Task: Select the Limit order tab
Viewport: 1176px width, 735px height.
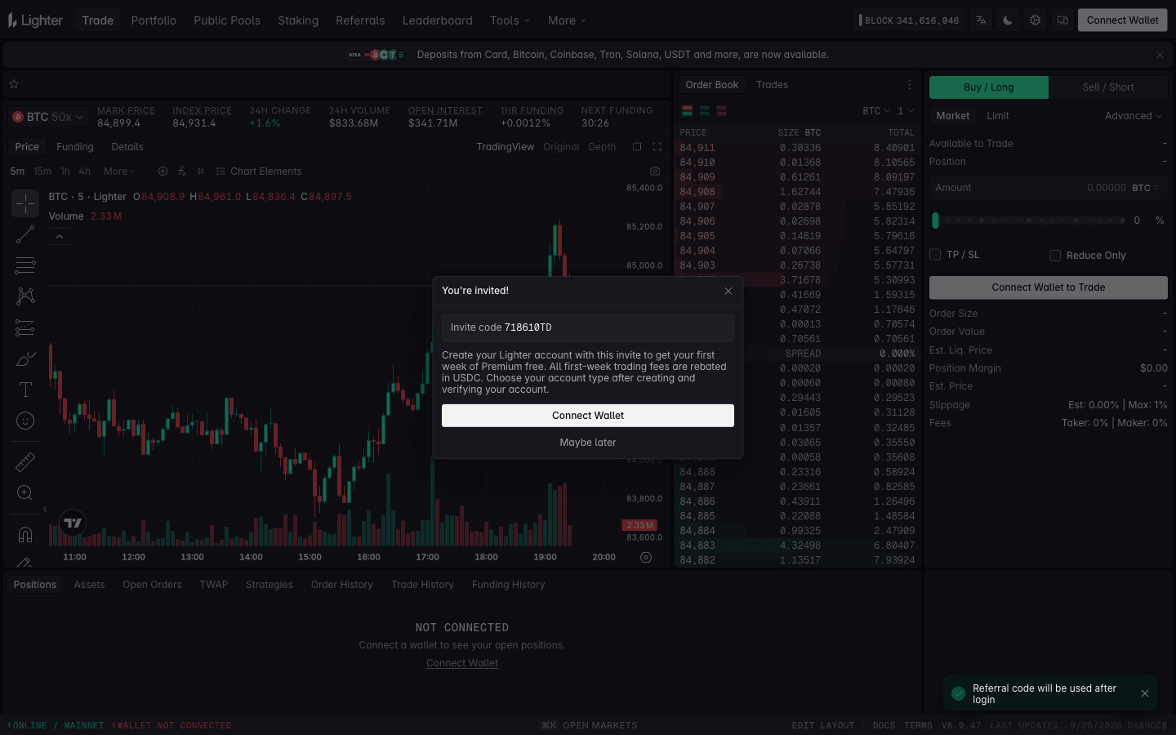Action: point(998,116)
